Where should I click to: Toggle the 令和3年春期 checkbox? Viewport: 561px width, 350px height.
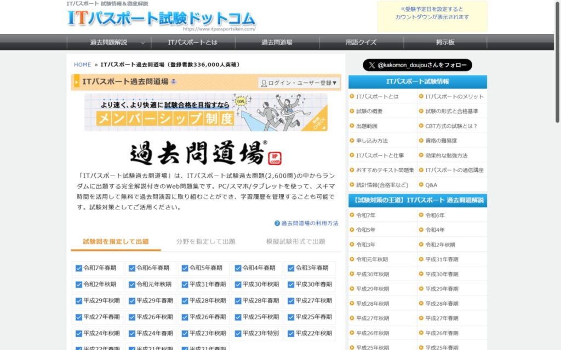[x=291, y=268]
